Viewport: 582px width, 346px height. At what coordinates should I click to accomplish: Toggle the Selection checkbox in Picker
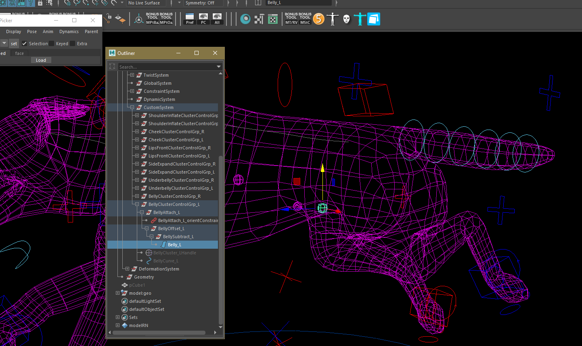[24, 43]
